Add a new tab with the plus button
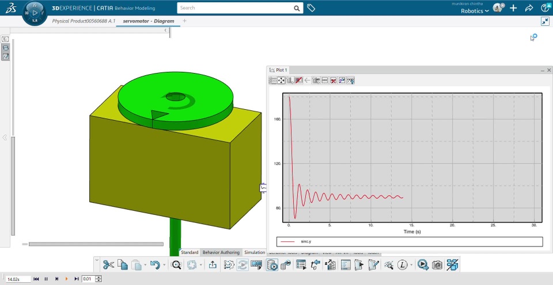This screenshot has height=285, width=553. click(184, 21)
